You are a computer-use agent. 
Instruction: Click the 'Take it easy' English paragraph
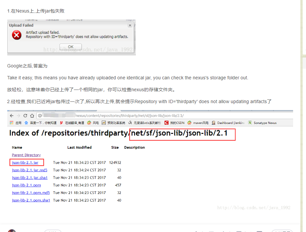click(128, 78)
